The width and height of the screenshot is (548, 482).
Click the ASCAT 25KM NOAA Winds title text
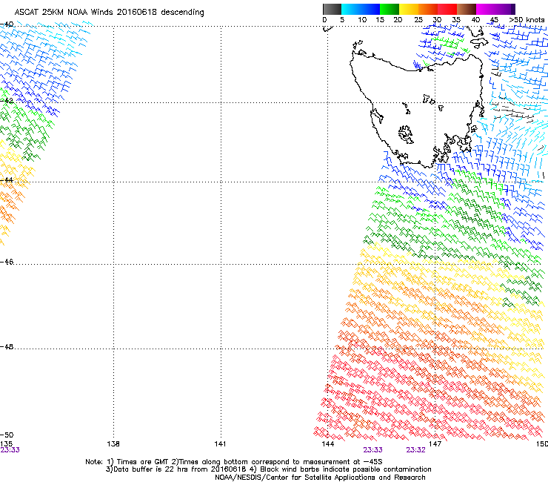tap(109, 12)
